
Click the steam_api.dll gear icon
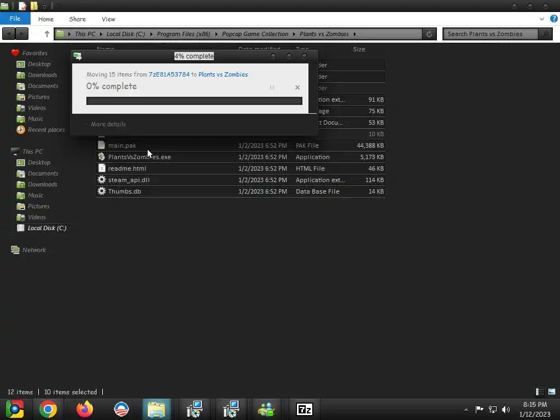pyautogui.click(x=101, y=179)
